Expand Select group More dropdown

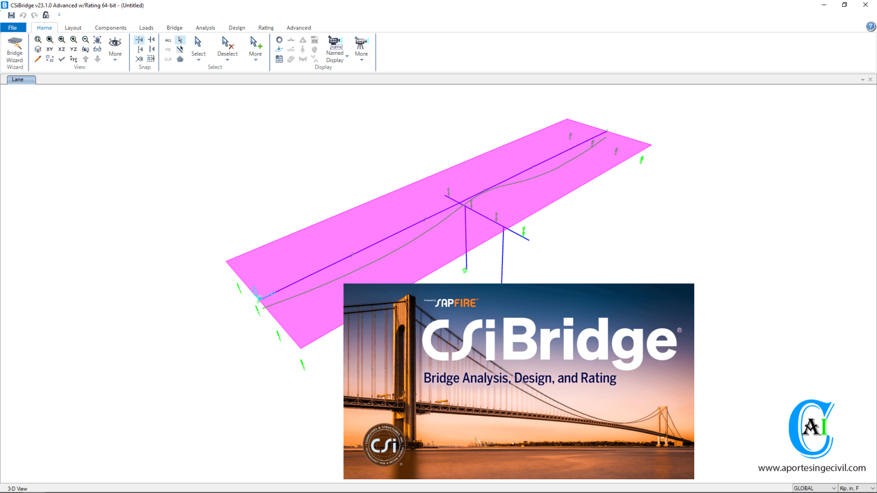255,49
